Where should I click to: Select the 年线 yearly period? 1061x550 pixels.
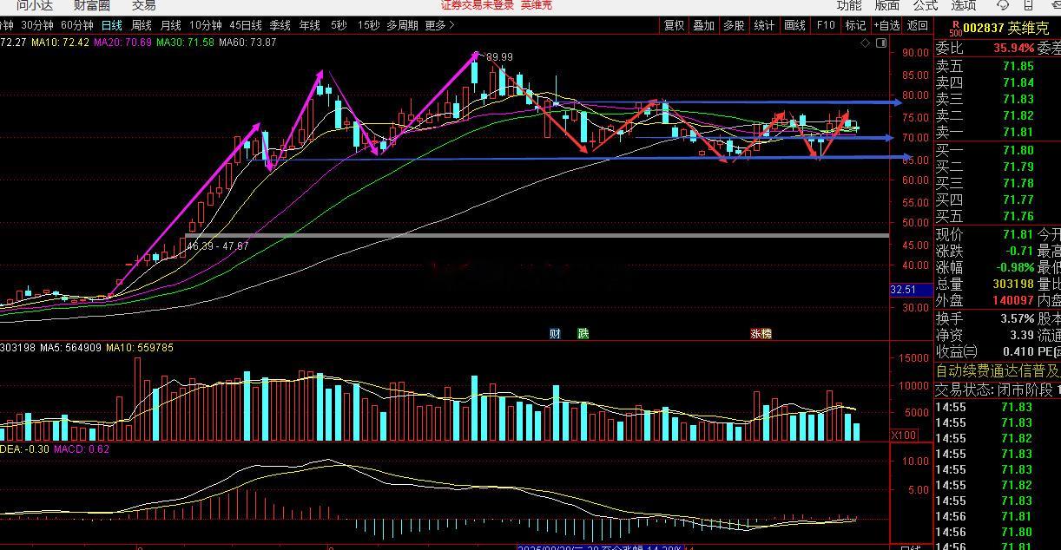pyautogui.click(x=310, y=26)
